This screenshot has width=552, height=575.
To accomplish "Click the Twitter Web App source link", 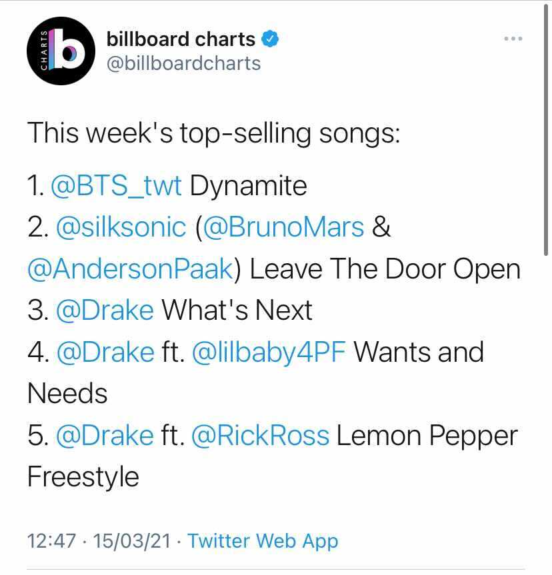I will point(263,541).
